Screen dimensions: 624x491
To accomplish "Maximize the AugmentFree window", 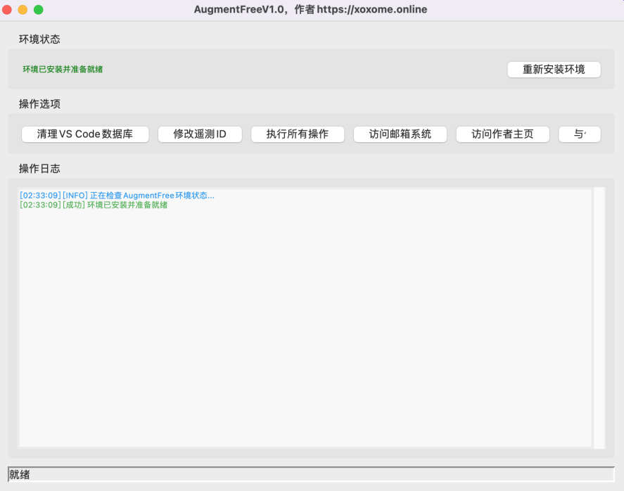I will 38,10.
